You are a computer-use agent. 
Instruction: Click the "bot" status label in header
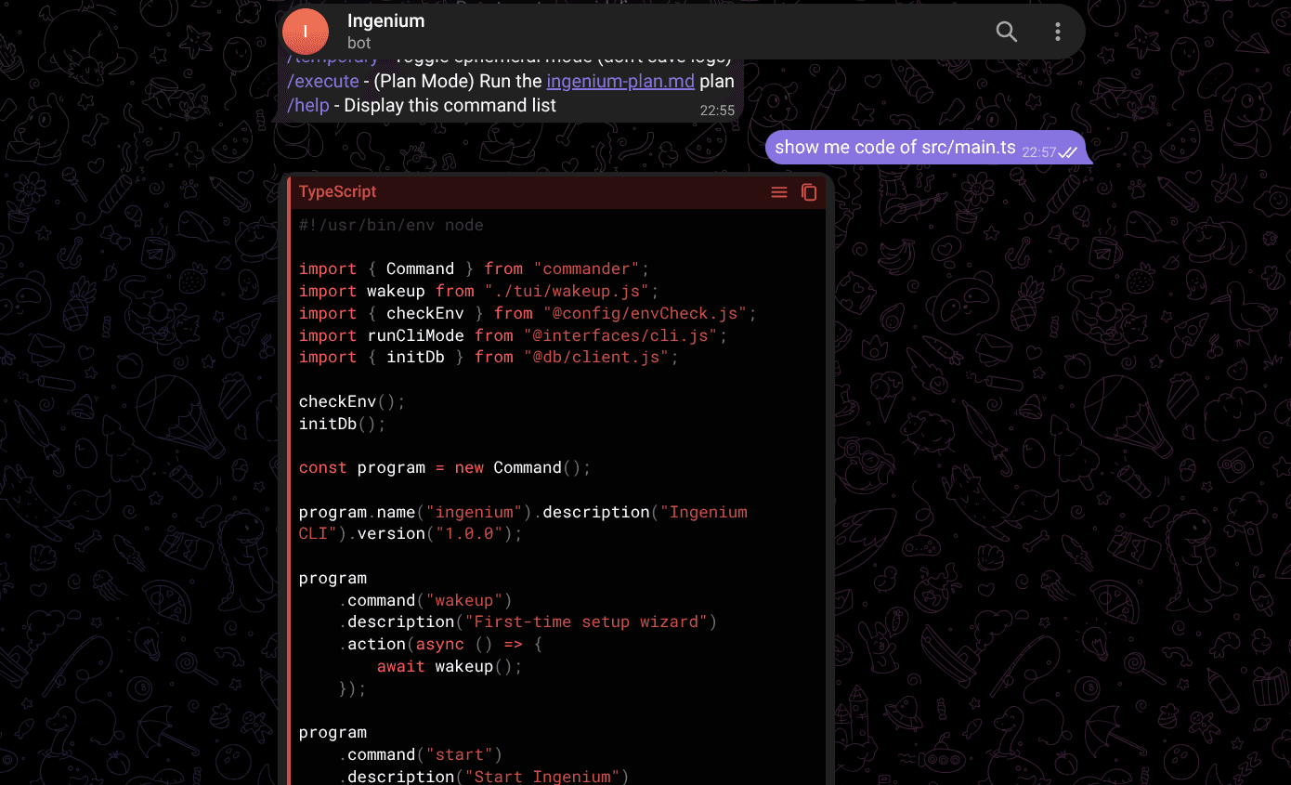359,43
